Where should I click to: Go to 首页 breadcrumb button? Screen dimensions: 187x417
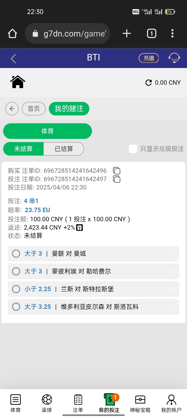[34, 109]
